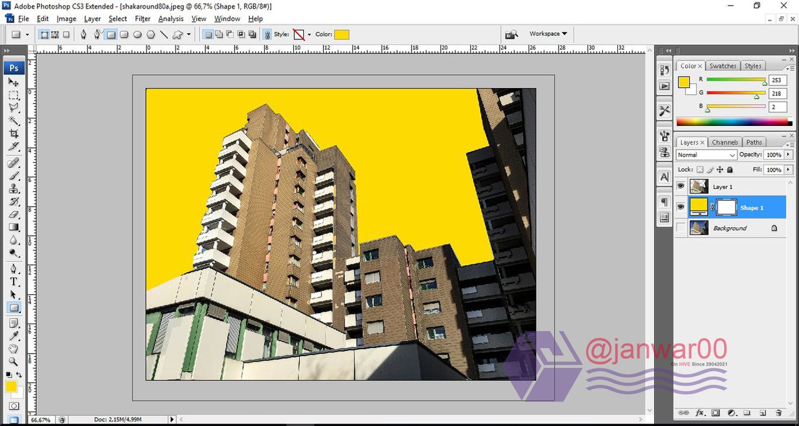799x426 pixels.
Task: Create a new layer with bottom icon
Action: click(x=763, y=413)
